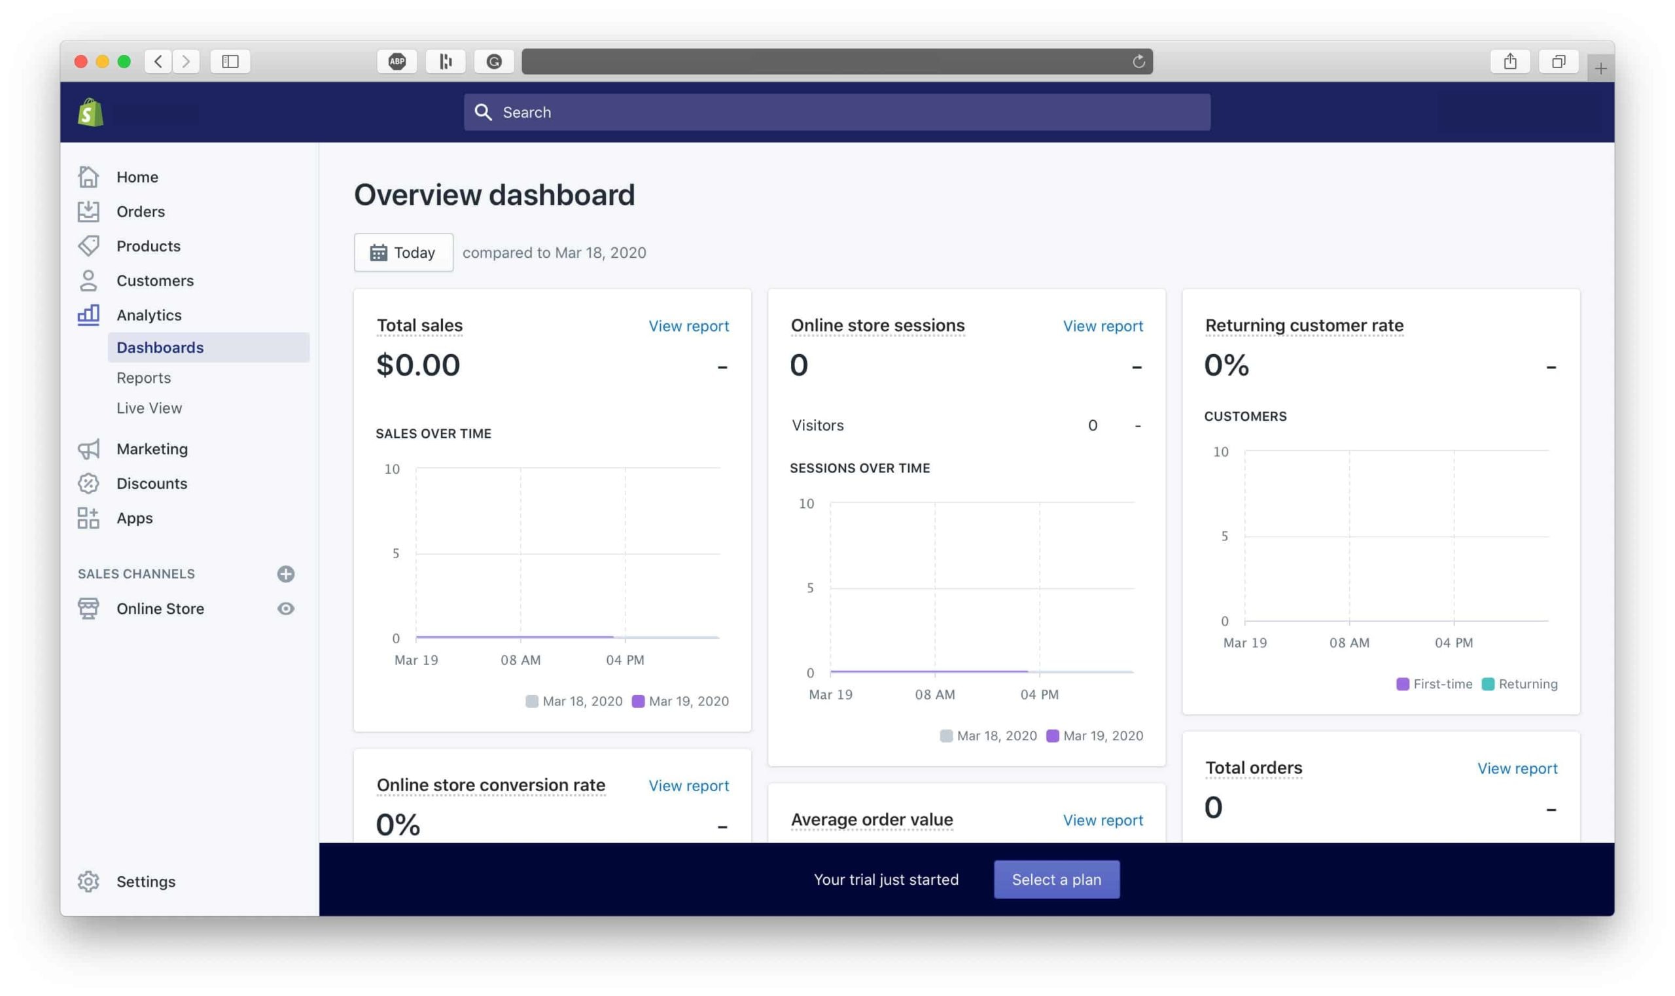
Task: Click Mar 18, 2020 legend swatch in sales chart
Action: (x=531, y=702)
